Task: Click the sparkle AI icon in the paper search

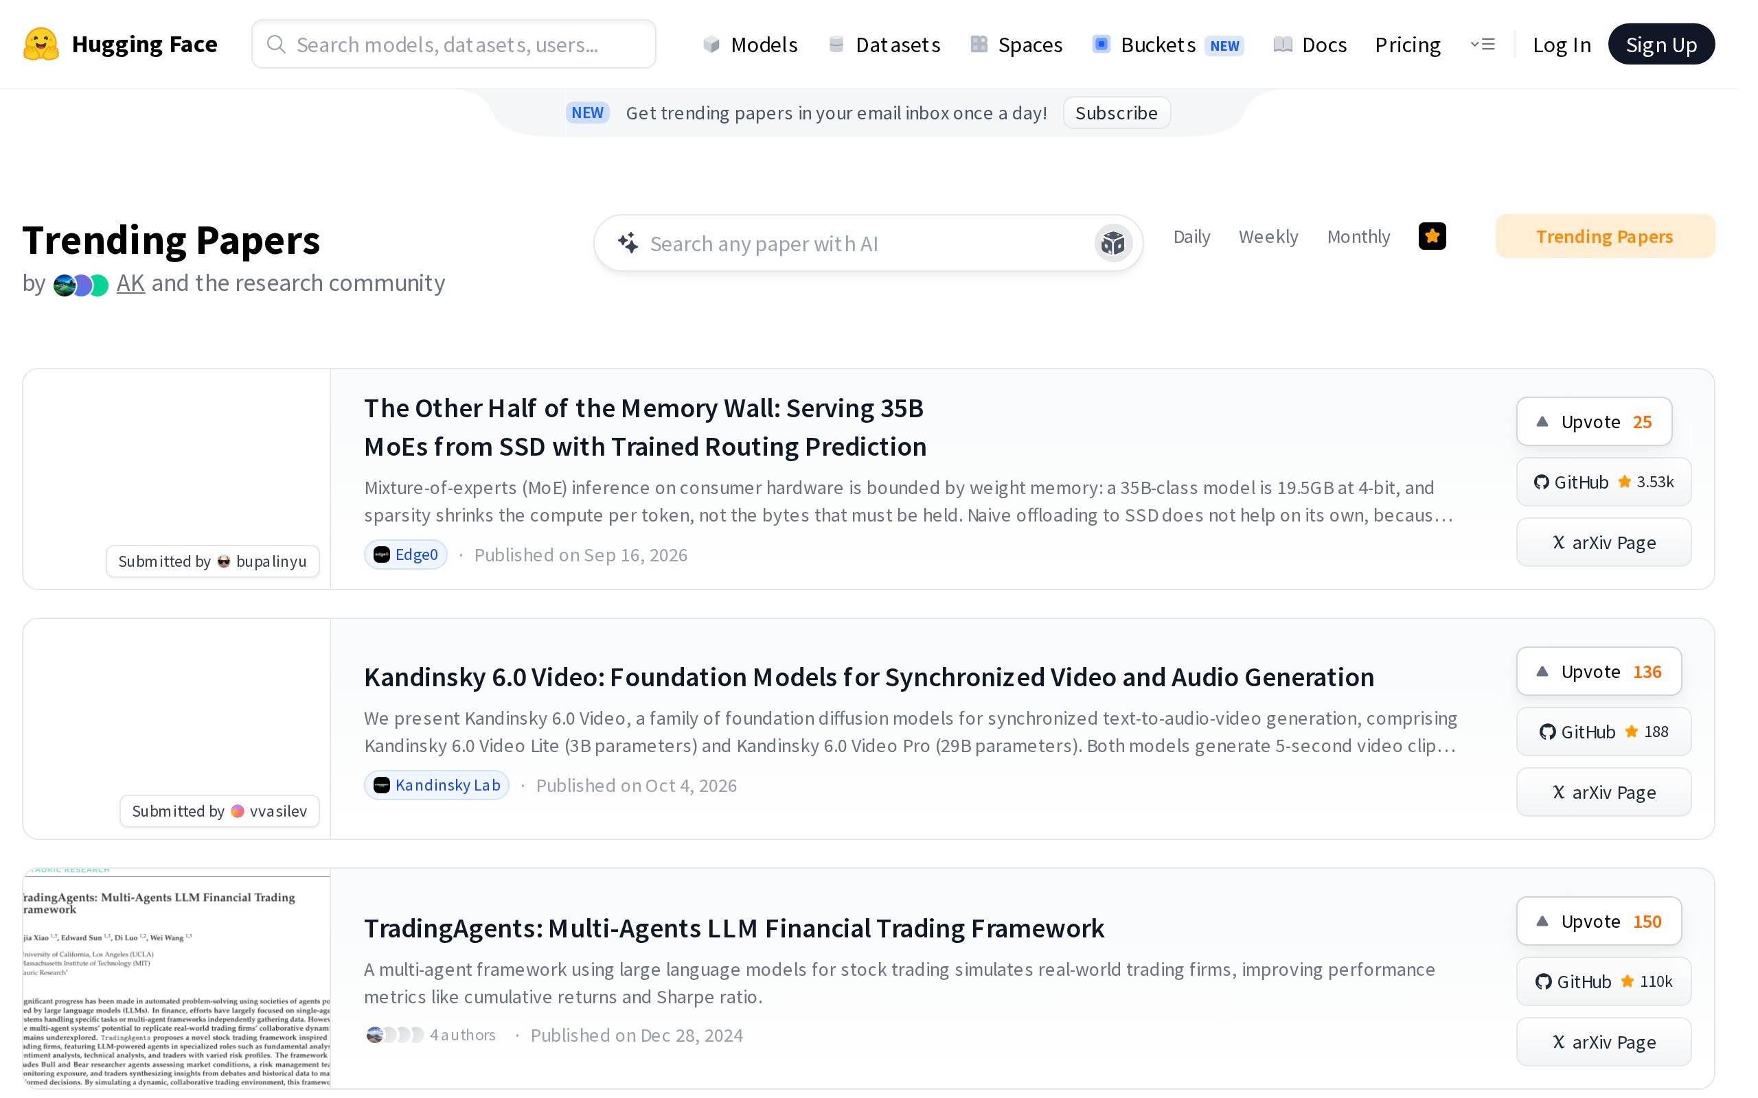Action: coord(628,243)
